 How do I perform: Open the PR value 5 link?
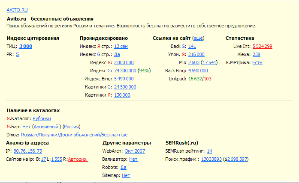tap(17, 54)
